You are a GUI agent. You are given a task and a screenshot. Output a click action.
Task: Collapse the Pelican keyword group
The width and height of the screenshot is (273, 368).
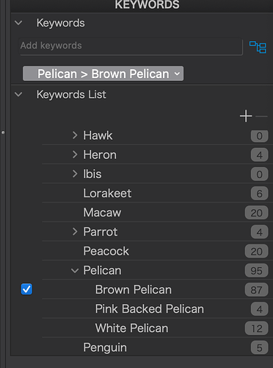coord(75,271)
